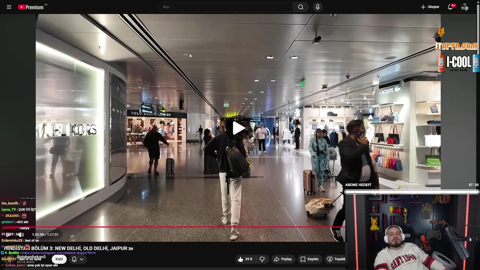Click the video title HINDISTAN BÖLÜM 3
480x270 pixels.
pyautogui.click(x=69, y=248)
